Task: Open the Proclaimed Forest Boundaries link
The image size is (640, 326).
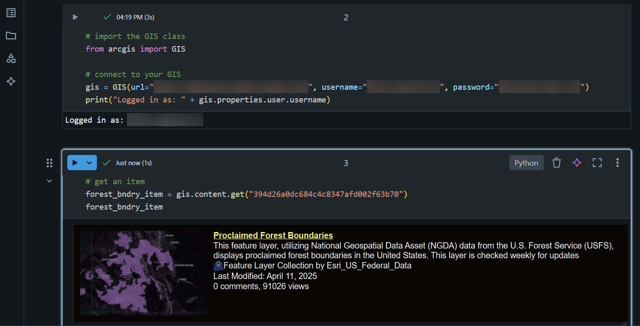Action: coord(273,235)
